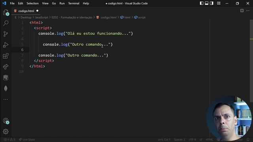Open the Run and Debug view

pyautogui.click(x=6, y=45)
